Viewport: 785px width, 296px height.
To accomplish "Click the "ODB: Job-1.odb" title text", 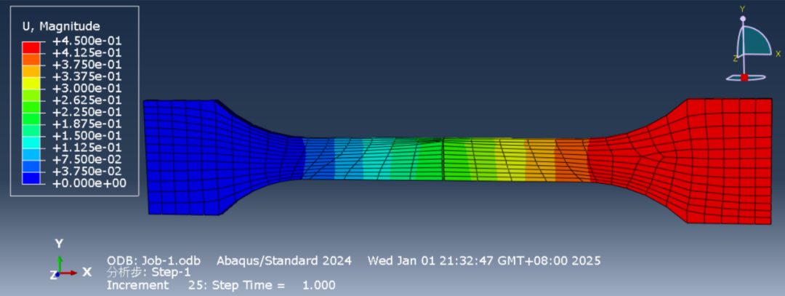I will 153,261.
